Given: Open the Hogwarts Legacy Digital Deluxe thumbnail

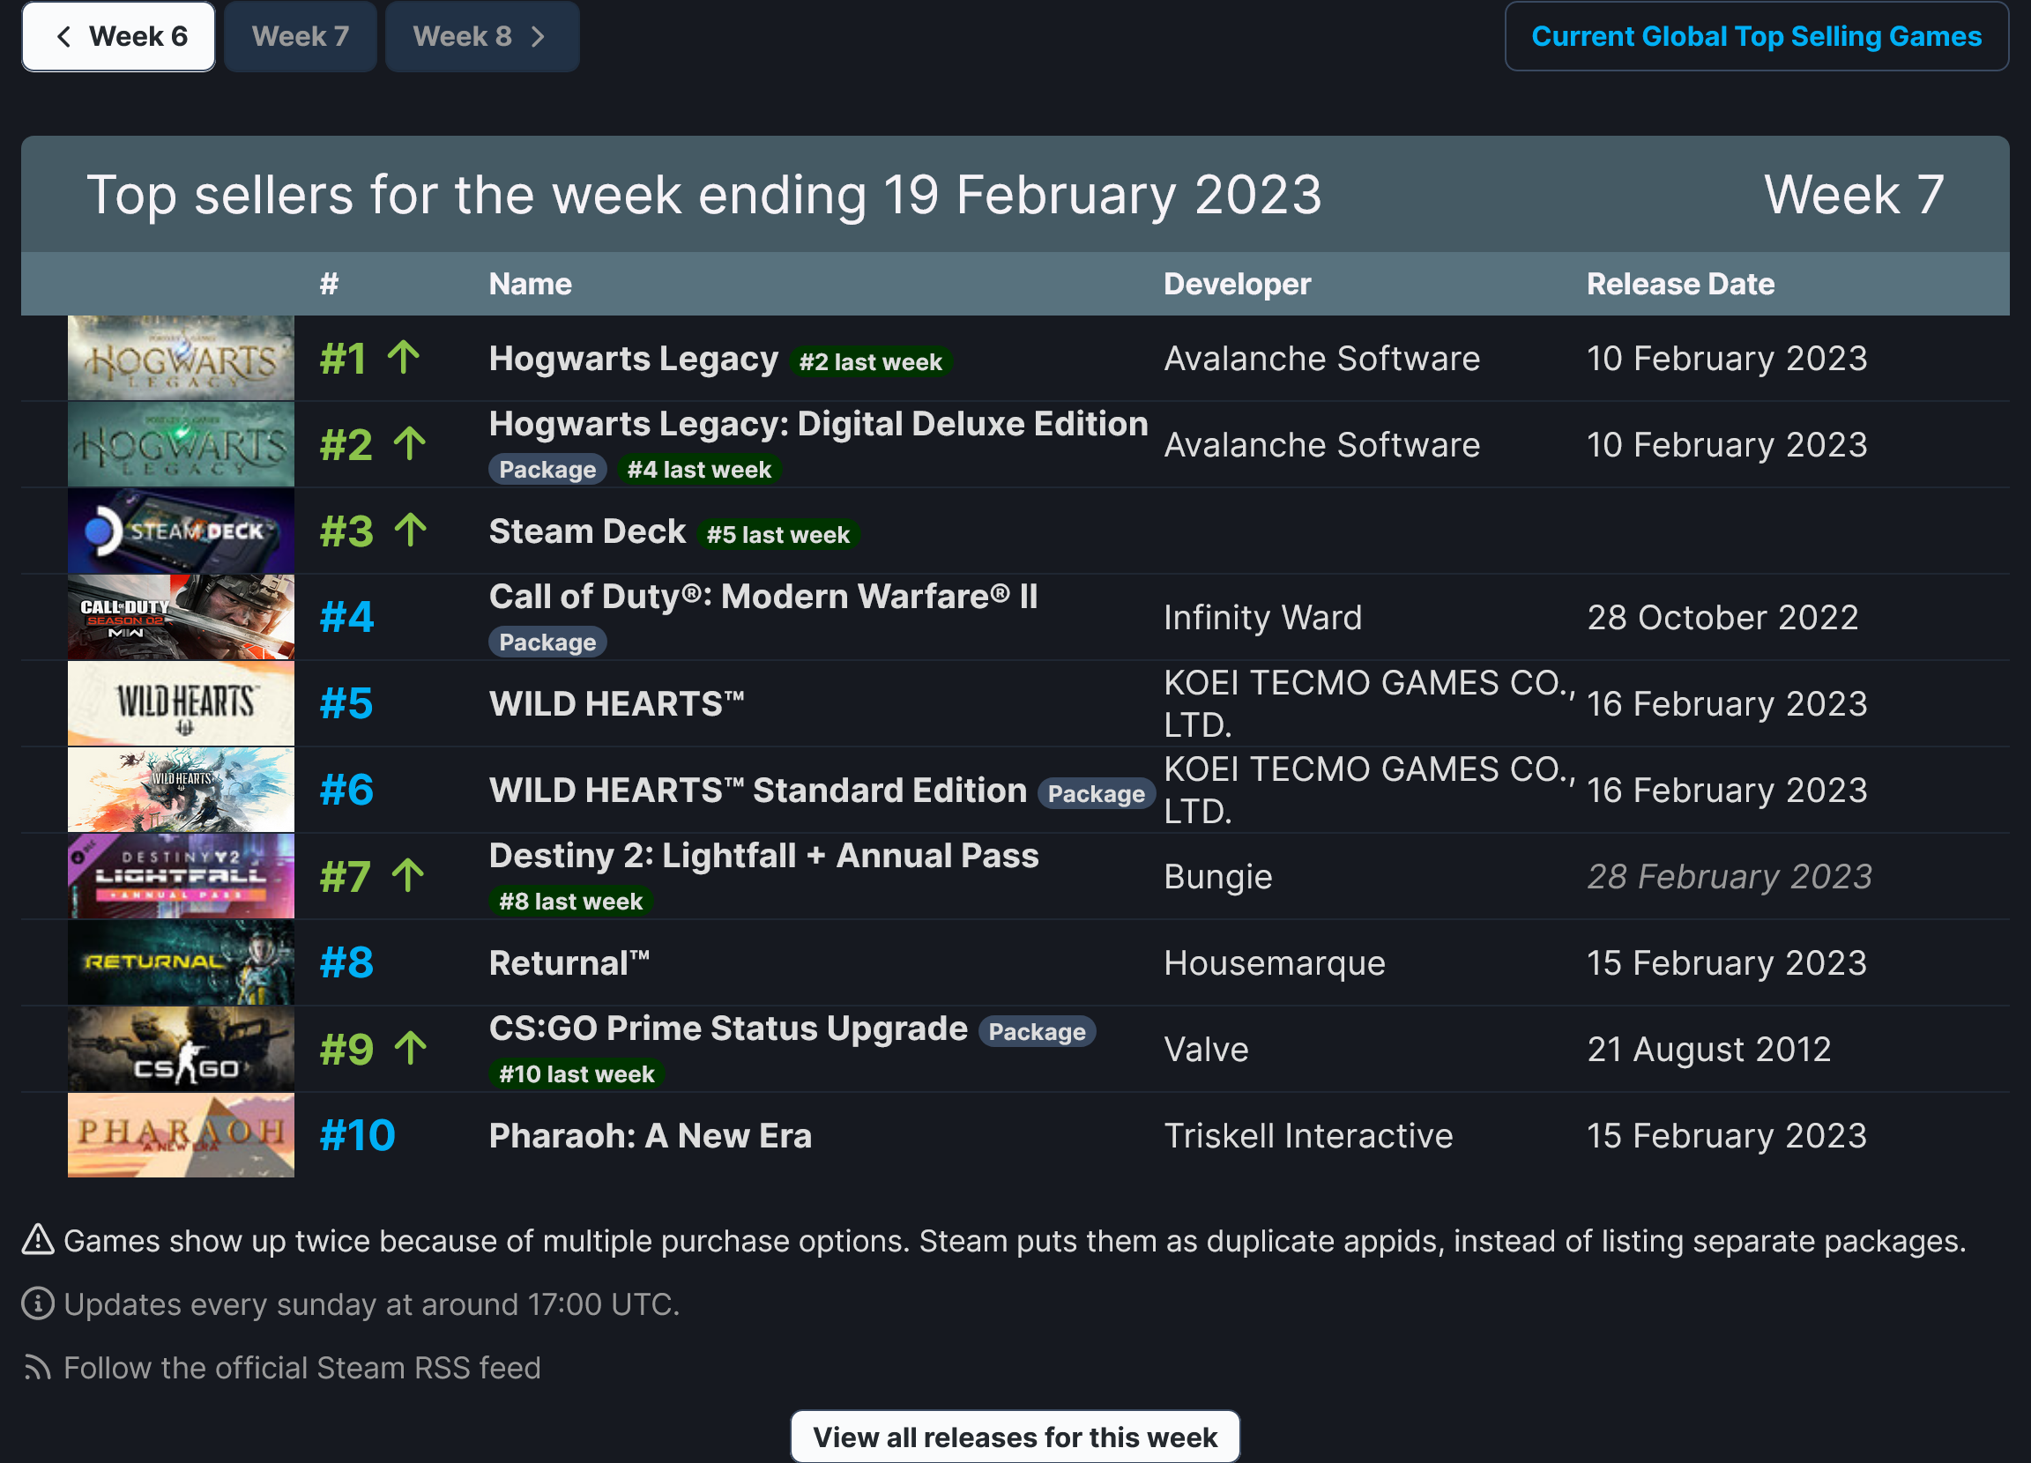Looking at the screenshot, I should tap(181, 444).
